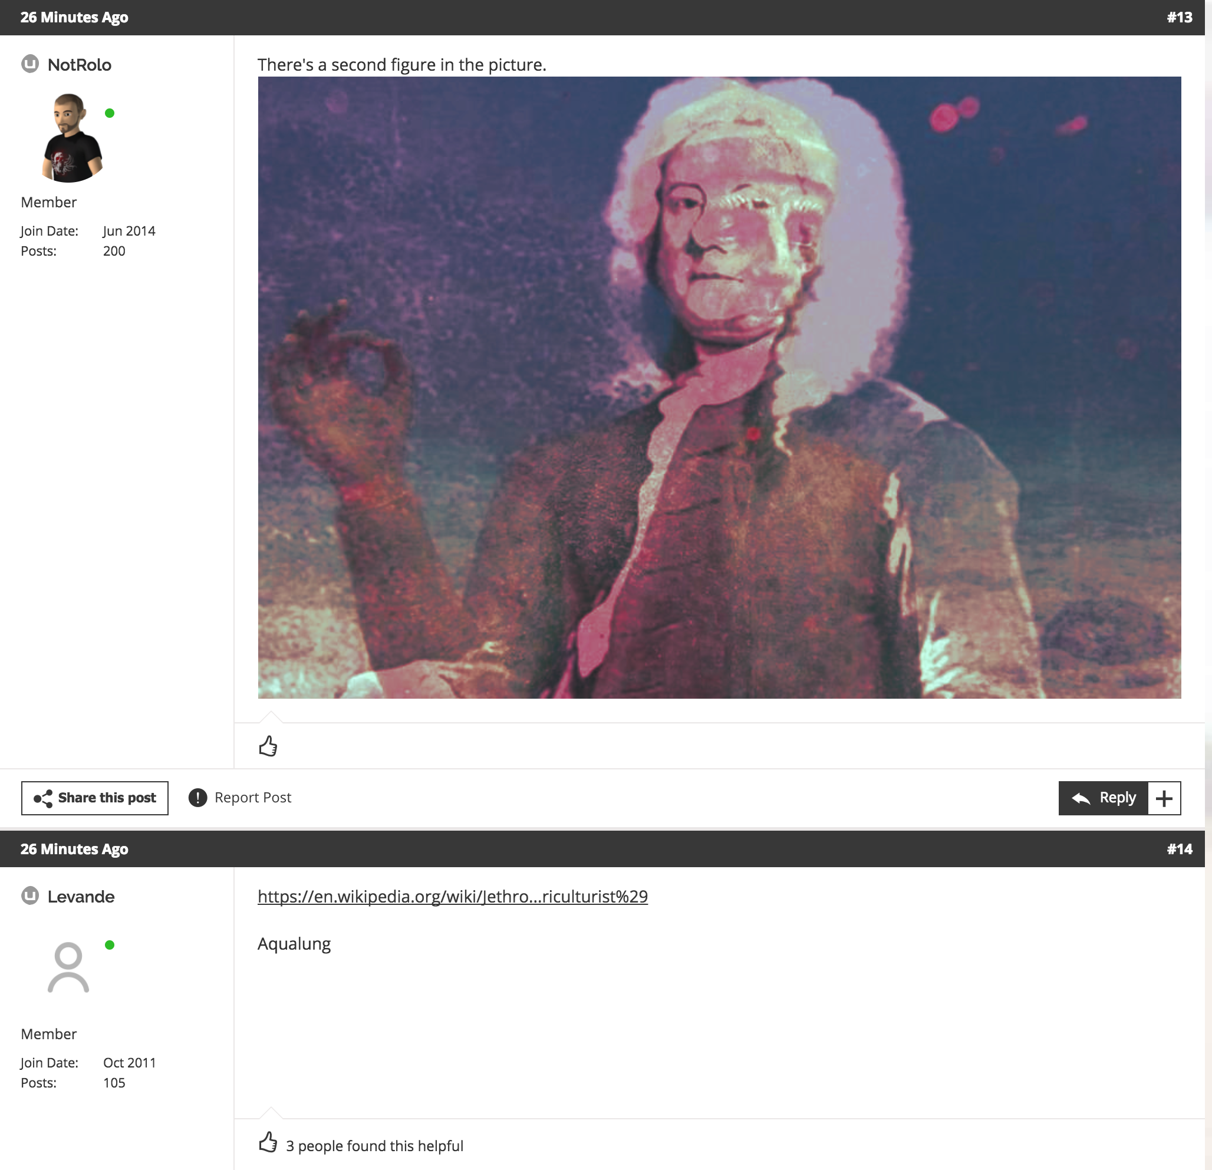Open post number #13 permalink
The width and height of the screenshot is (1212, 1170).
(1179, 17)
